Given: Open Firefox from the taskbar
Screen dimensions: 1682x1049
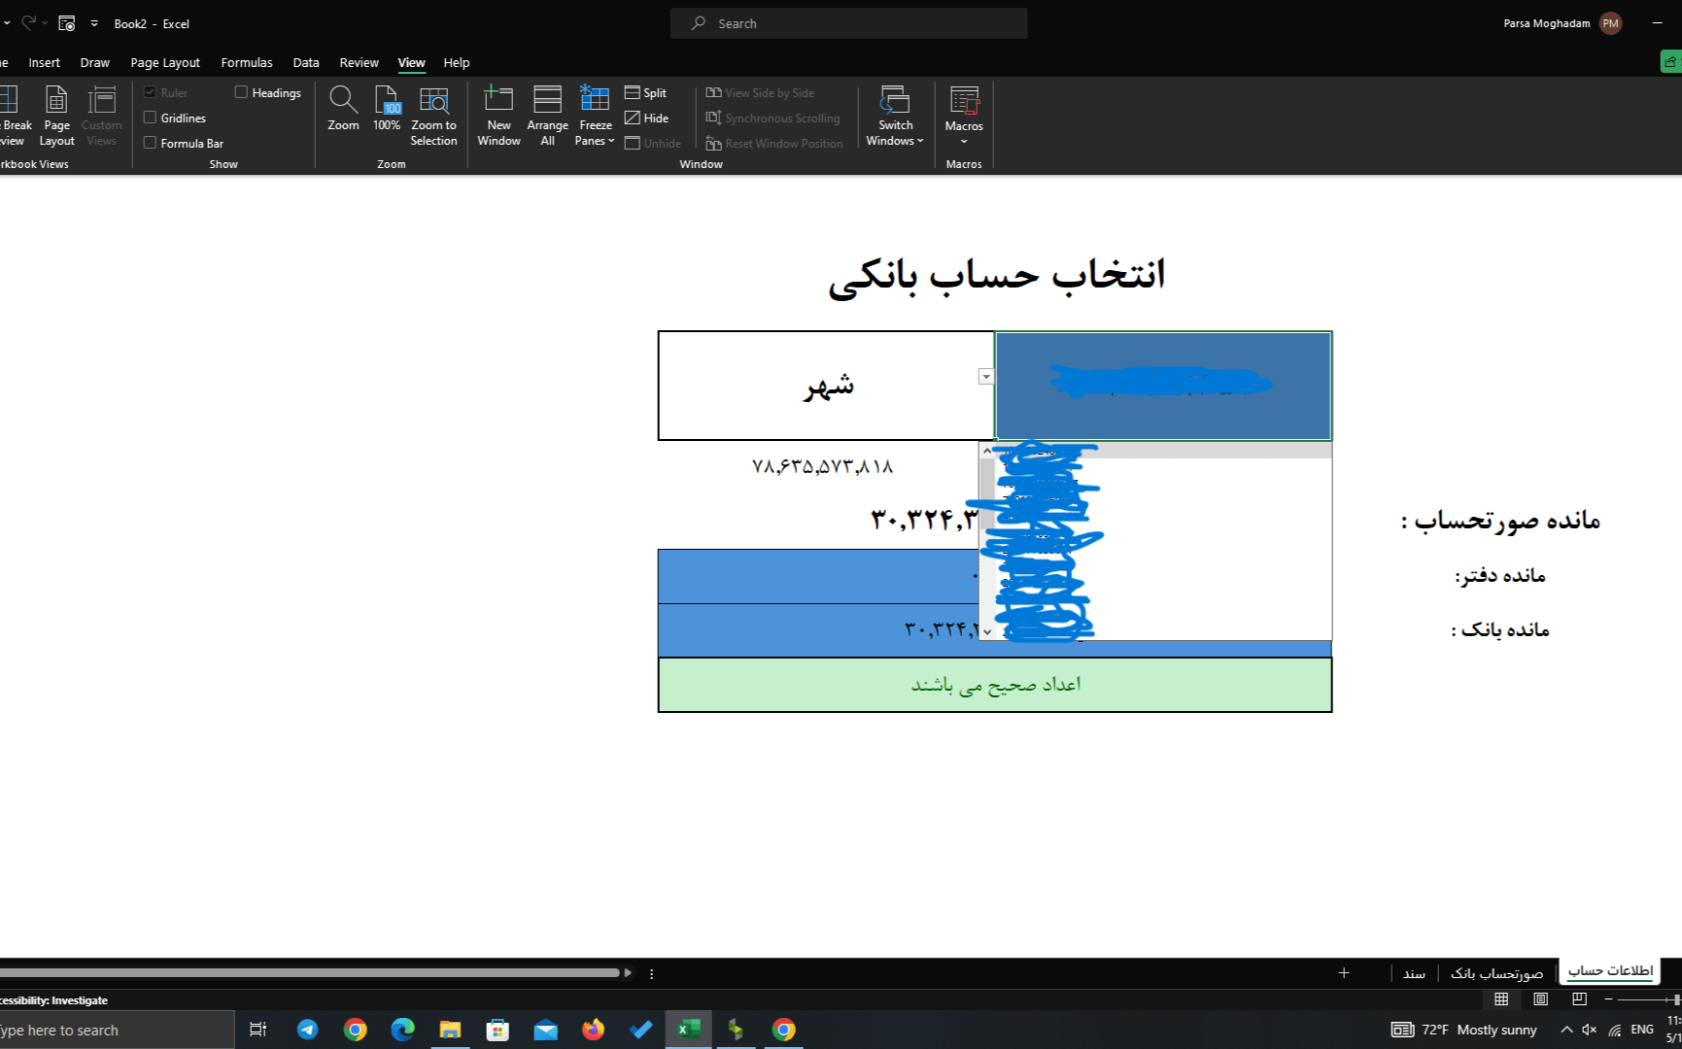Looking at the screenshot, I should click(x=593, y=1030).
